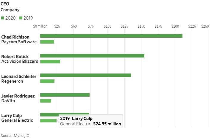
Task: Click the Paycom Software company label
Action: point(19,42)
